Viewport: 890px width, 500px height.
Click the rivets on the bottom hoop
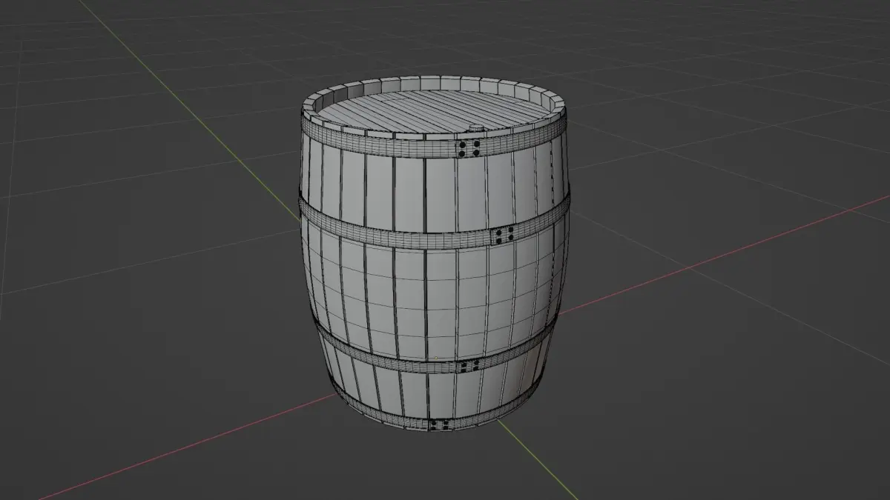pyautogui.click(x=439, y=425)
